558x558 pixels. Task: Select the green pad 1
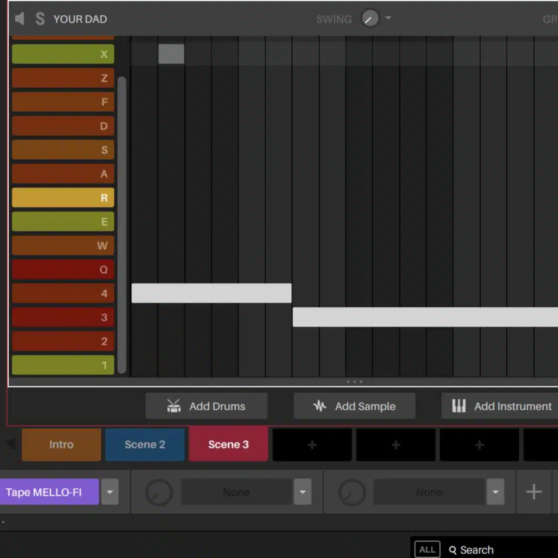point(63,365)
